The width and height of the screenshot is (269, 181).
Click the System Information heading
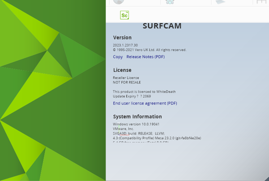[x=137, y=116]
